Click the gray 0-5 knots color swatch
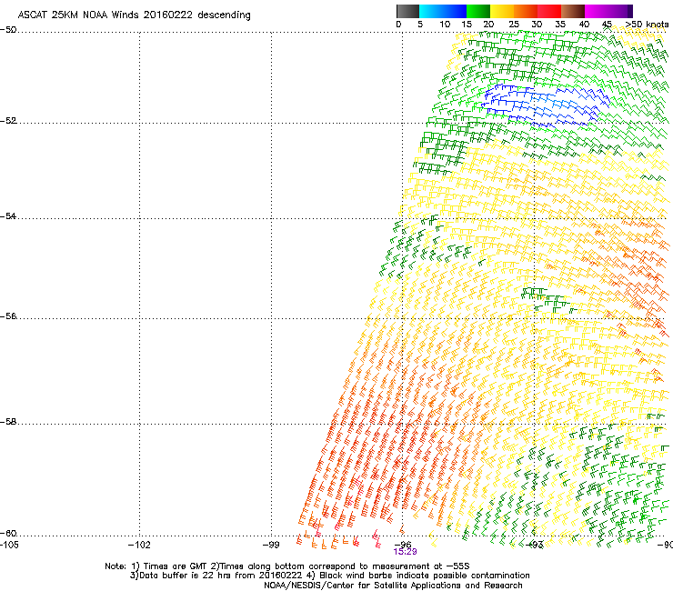Screen dimensions: 673x591 [x=407, y=11]
